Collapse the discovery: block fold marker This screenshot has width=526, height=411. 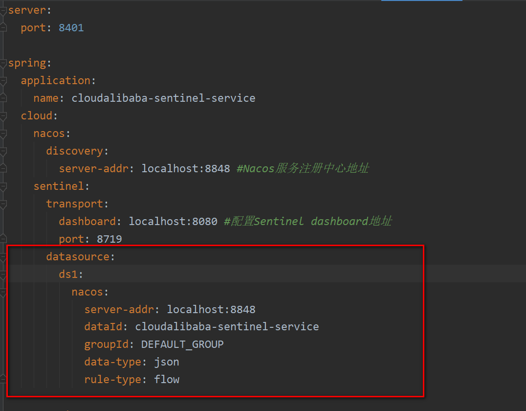point(3,152)
